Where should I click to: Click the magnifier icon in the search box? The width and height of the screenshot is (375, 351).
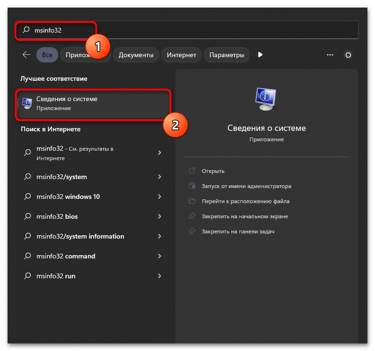(x=26, y=30)
